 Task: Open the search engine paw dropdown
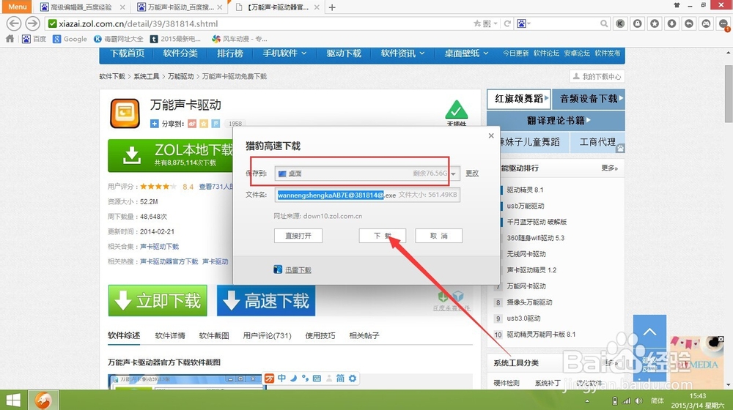524,23
